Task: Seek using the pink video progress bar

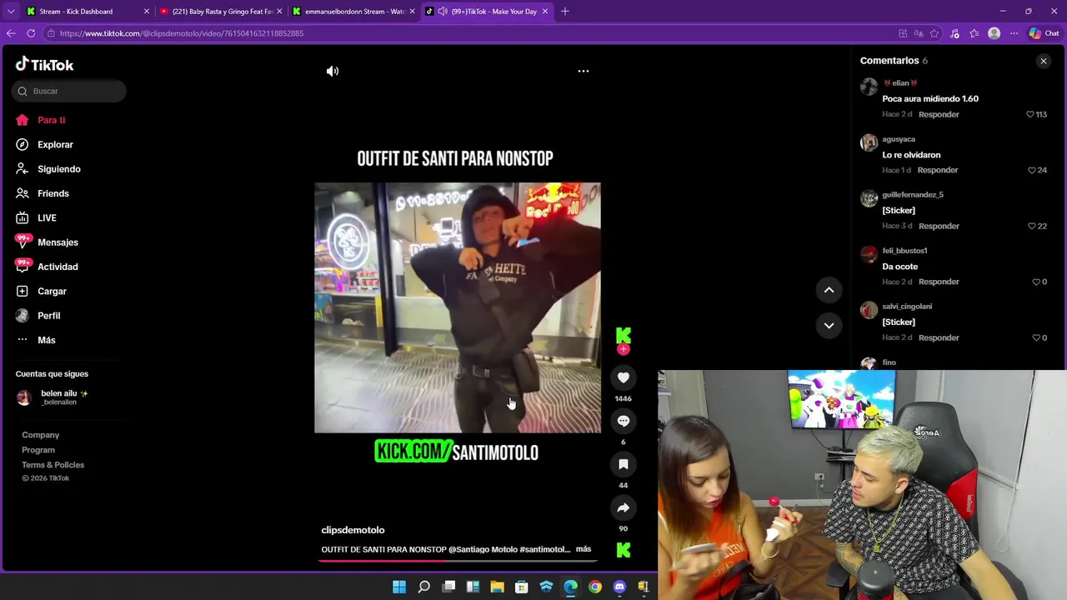Action: click(x=458, y=561)
